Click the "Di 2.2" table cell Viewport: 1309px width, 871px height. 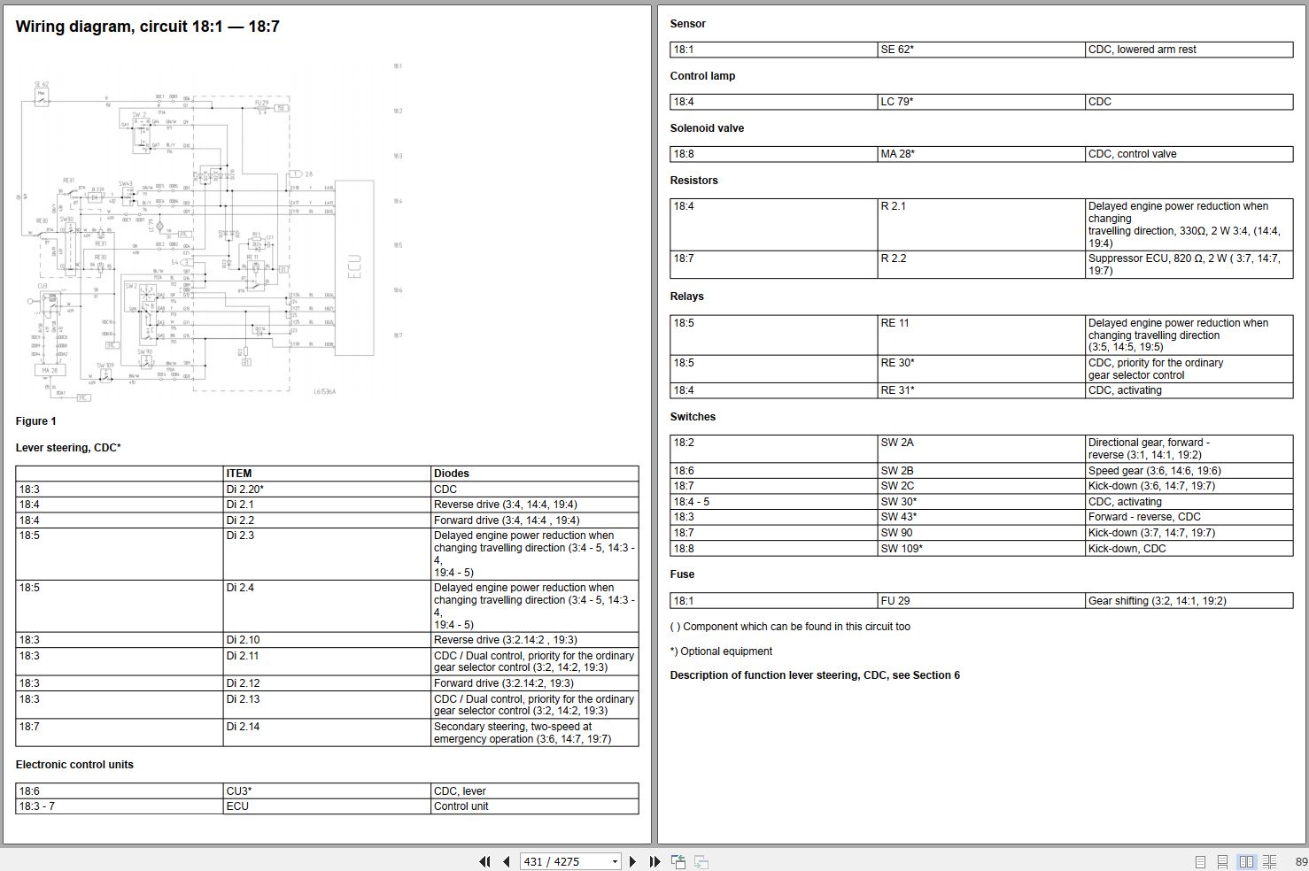[x=327, y=520]
